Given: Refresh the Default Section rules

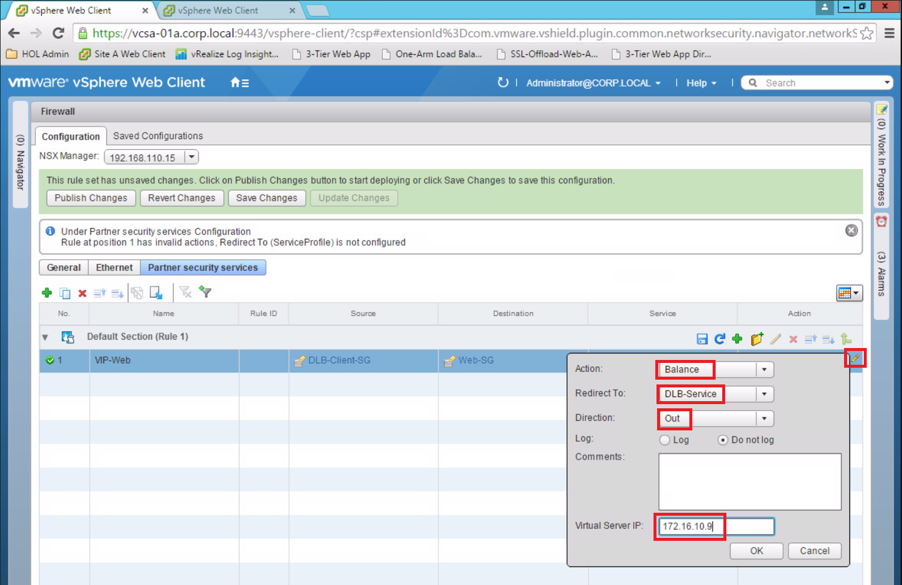Looking at the screenshot, I should coord(720,338).
